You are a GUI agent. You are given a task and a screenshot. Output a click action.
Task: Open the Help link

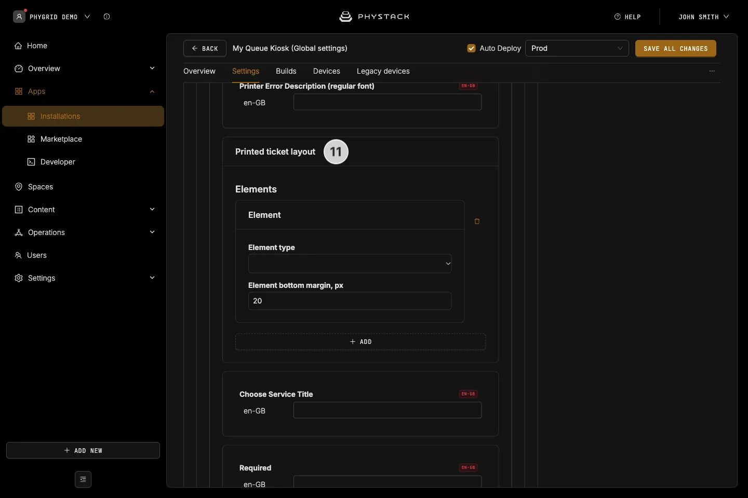[x=627, y=17]
